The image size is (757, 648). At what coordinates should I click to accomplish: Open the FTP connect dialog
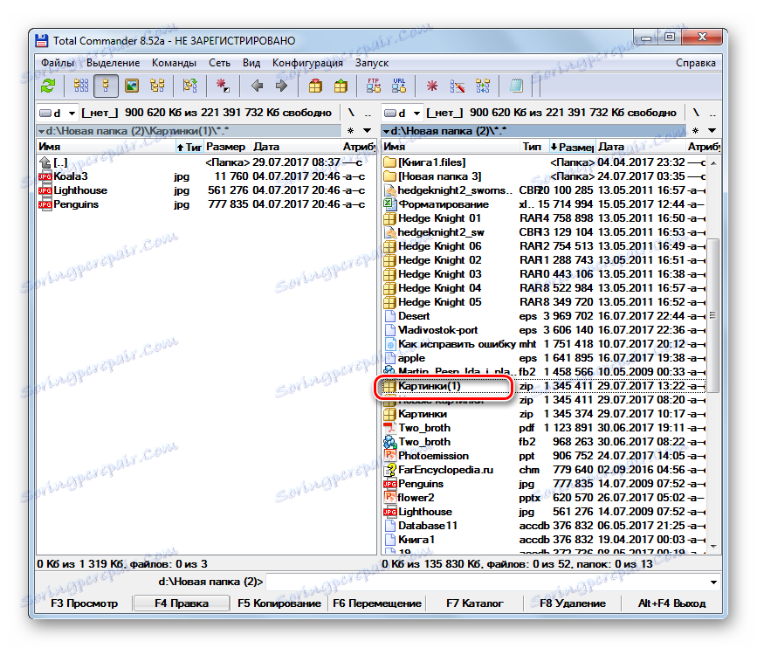(373, 86)
